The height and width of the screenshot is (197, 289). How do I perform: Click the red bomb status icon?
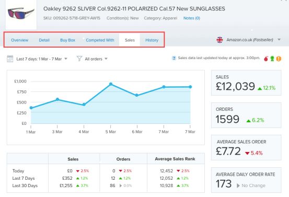(x=266, y=59)
